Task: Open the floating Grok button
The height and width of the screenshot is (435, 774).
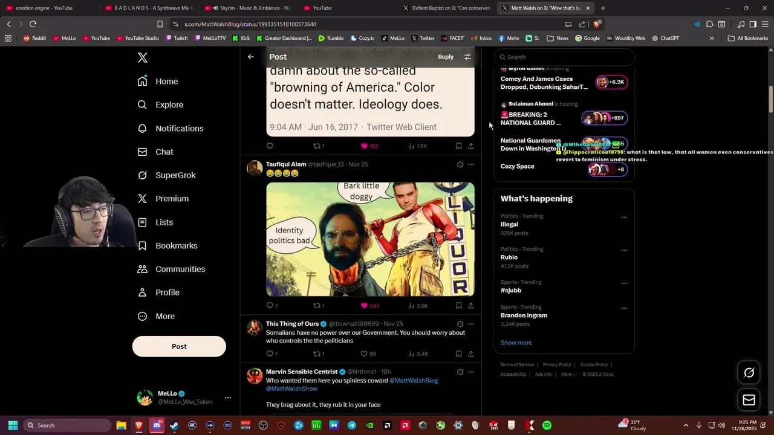Action: coord(749,373)
